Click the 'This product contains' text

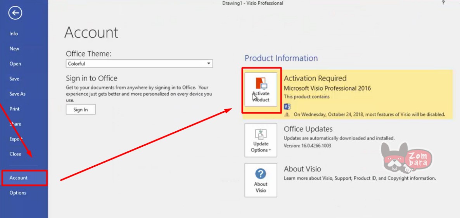point(306,97)
